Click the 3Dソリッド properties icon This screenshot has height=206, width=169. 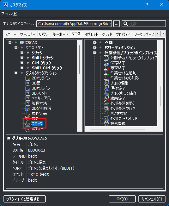click(28, 93)
